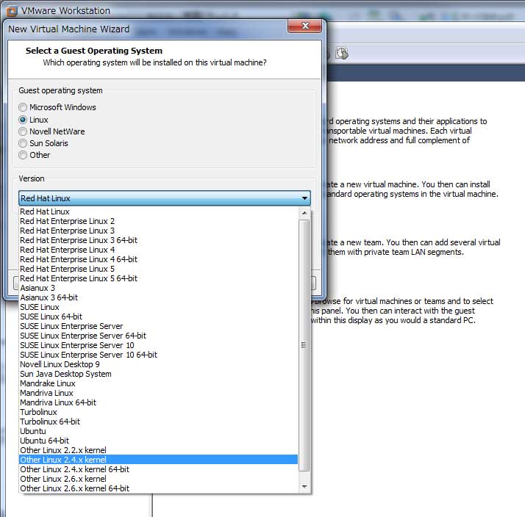Select highlighted Other Linux 2.4.x kernel
The image size is (525, 517).
pyautogui.click(x=158, y=460)
